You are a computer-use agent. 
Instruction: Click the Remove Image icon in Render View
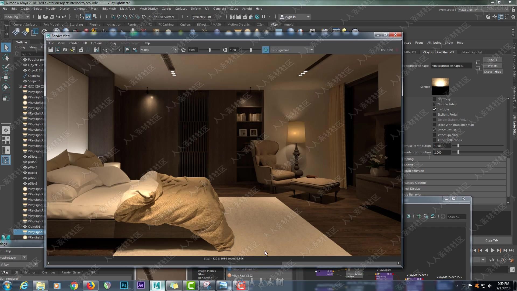tap(135, 50)
